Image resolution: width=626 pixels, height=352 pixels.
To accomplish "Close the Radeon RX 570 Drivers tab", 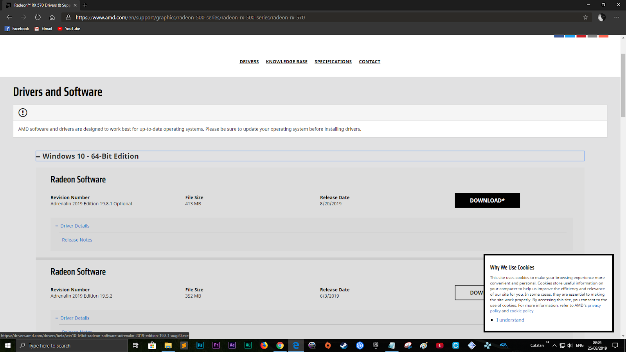I will [x=75, y=5].
